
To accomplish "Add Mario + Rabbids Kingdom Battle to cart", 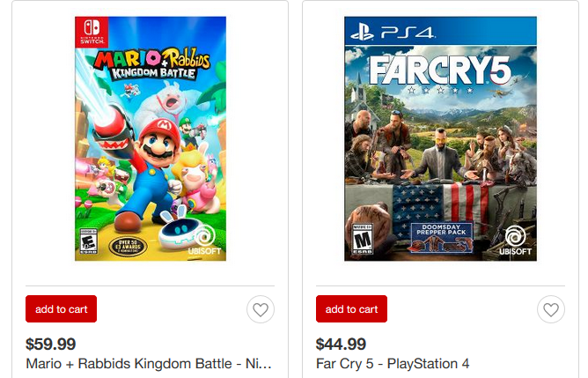I will (61, 309).
